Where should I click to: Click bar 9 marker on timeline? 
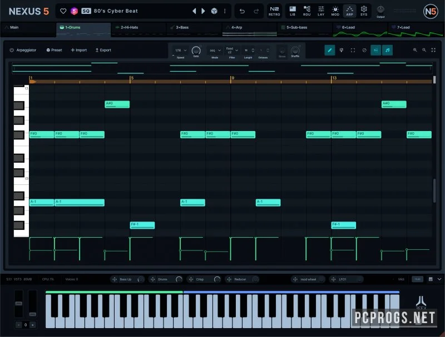[232, 78]
